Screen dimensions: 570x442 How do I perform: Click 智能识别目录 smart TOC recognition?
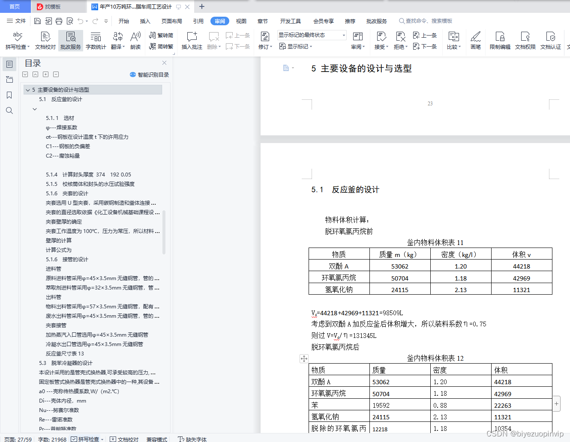pos(149,75)
